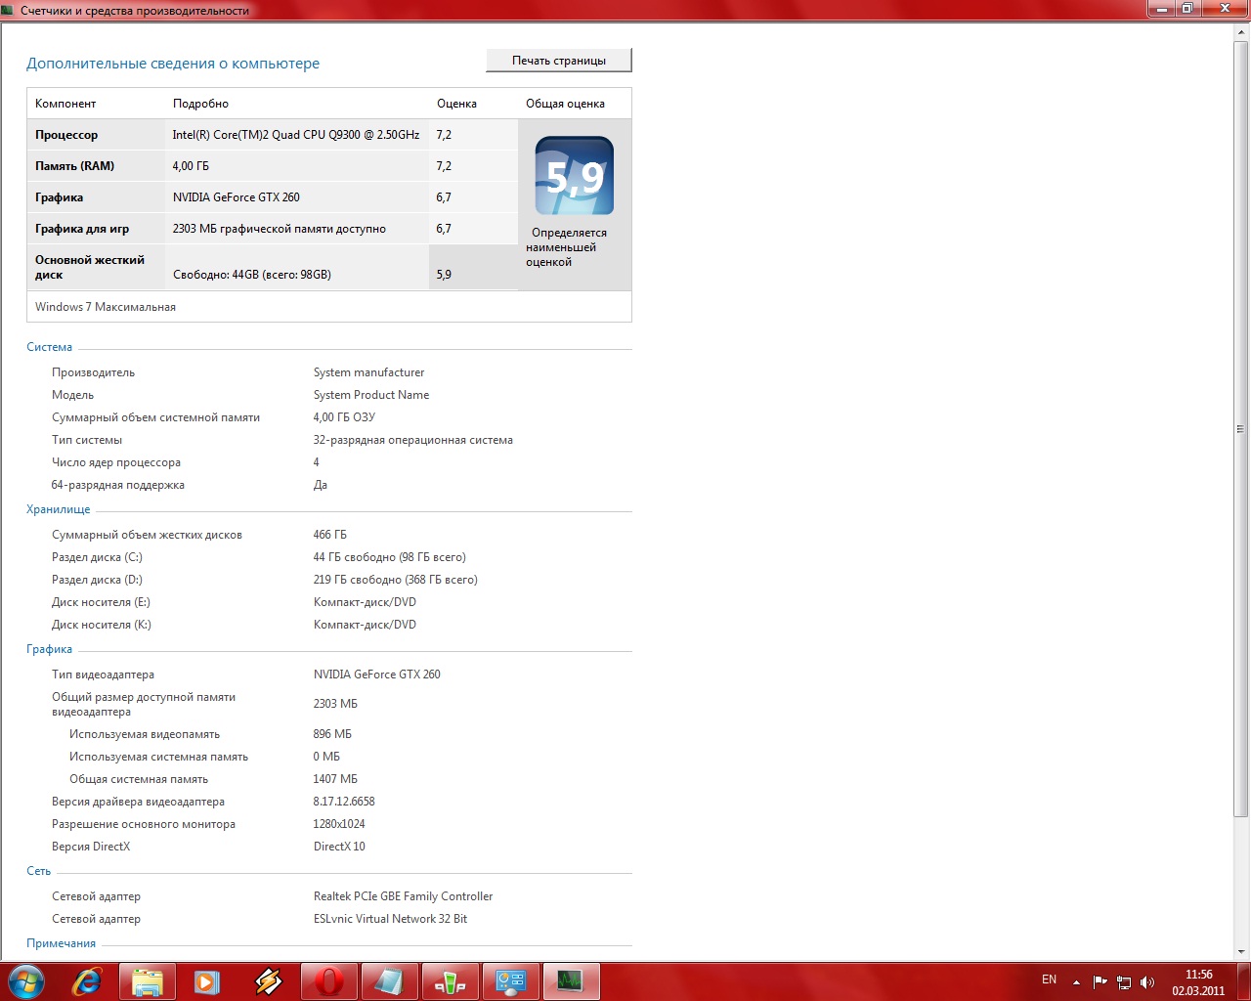The height and width of the screenshot is (1001, 1251).
Task: Click Диск носителя (E:) label
Action: click(x=101, y=602)
